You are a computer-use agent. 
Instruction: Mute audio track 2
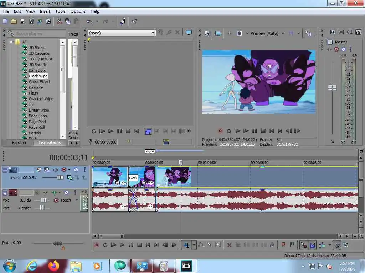pyautogui.click(x=67, y=192)
